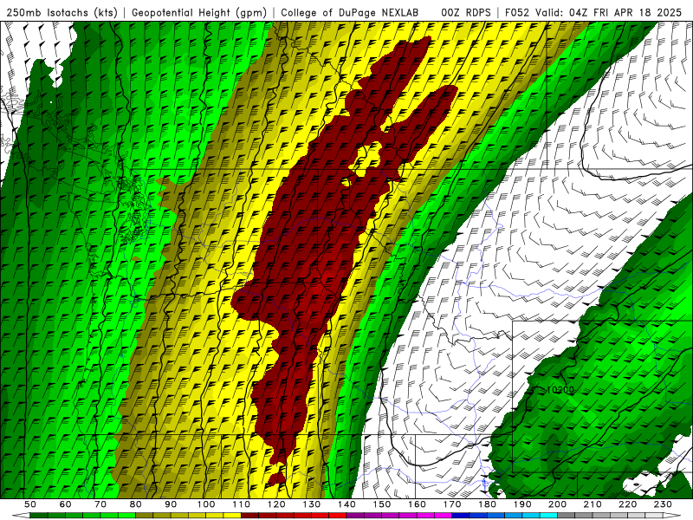Click the 190 value on the color scale
This screenshot has width=693, height=520.
[522, 504]
